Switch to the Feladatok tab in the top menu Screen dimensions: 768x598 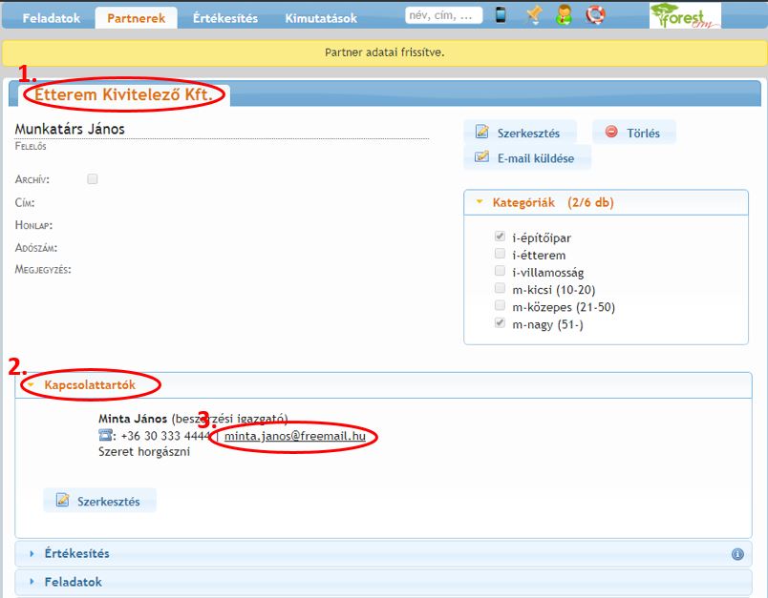pos(50,18)
